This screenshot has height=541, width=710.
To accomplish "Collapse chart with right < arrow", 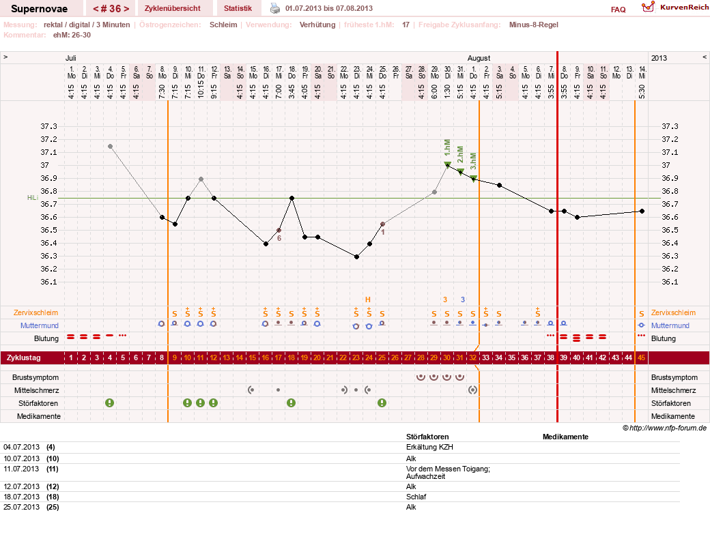I will click(x=704, y=57).
